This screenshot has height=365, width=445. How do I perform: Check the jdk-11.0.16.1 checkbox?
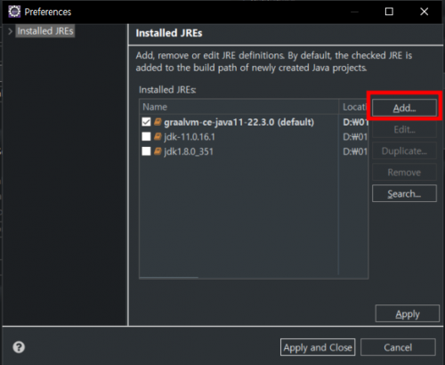pos(146,136)
